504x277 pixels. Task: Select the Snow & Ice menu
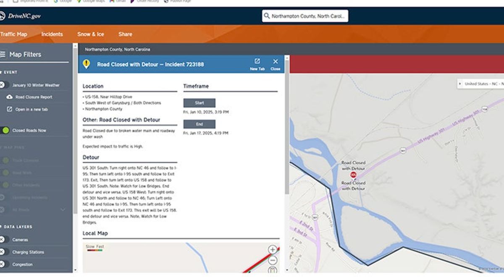[91, 34]
